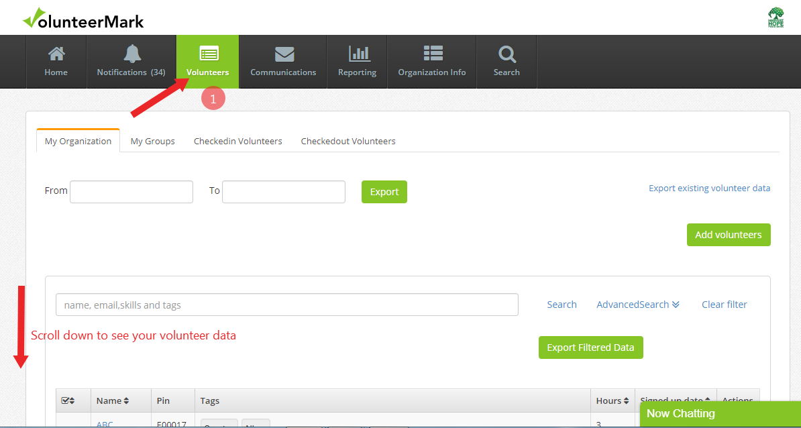Open the Search magnifier nav item

pyautogui.click(x=506, y=62)
